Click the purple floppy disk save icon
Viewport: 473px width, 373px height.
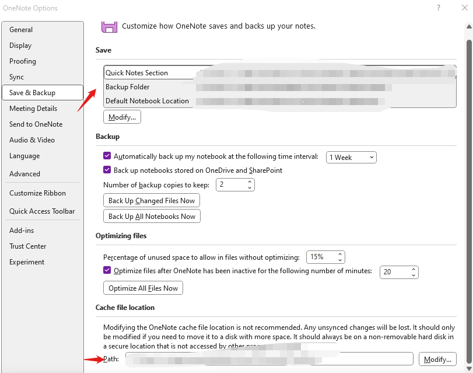coord(109,27)
